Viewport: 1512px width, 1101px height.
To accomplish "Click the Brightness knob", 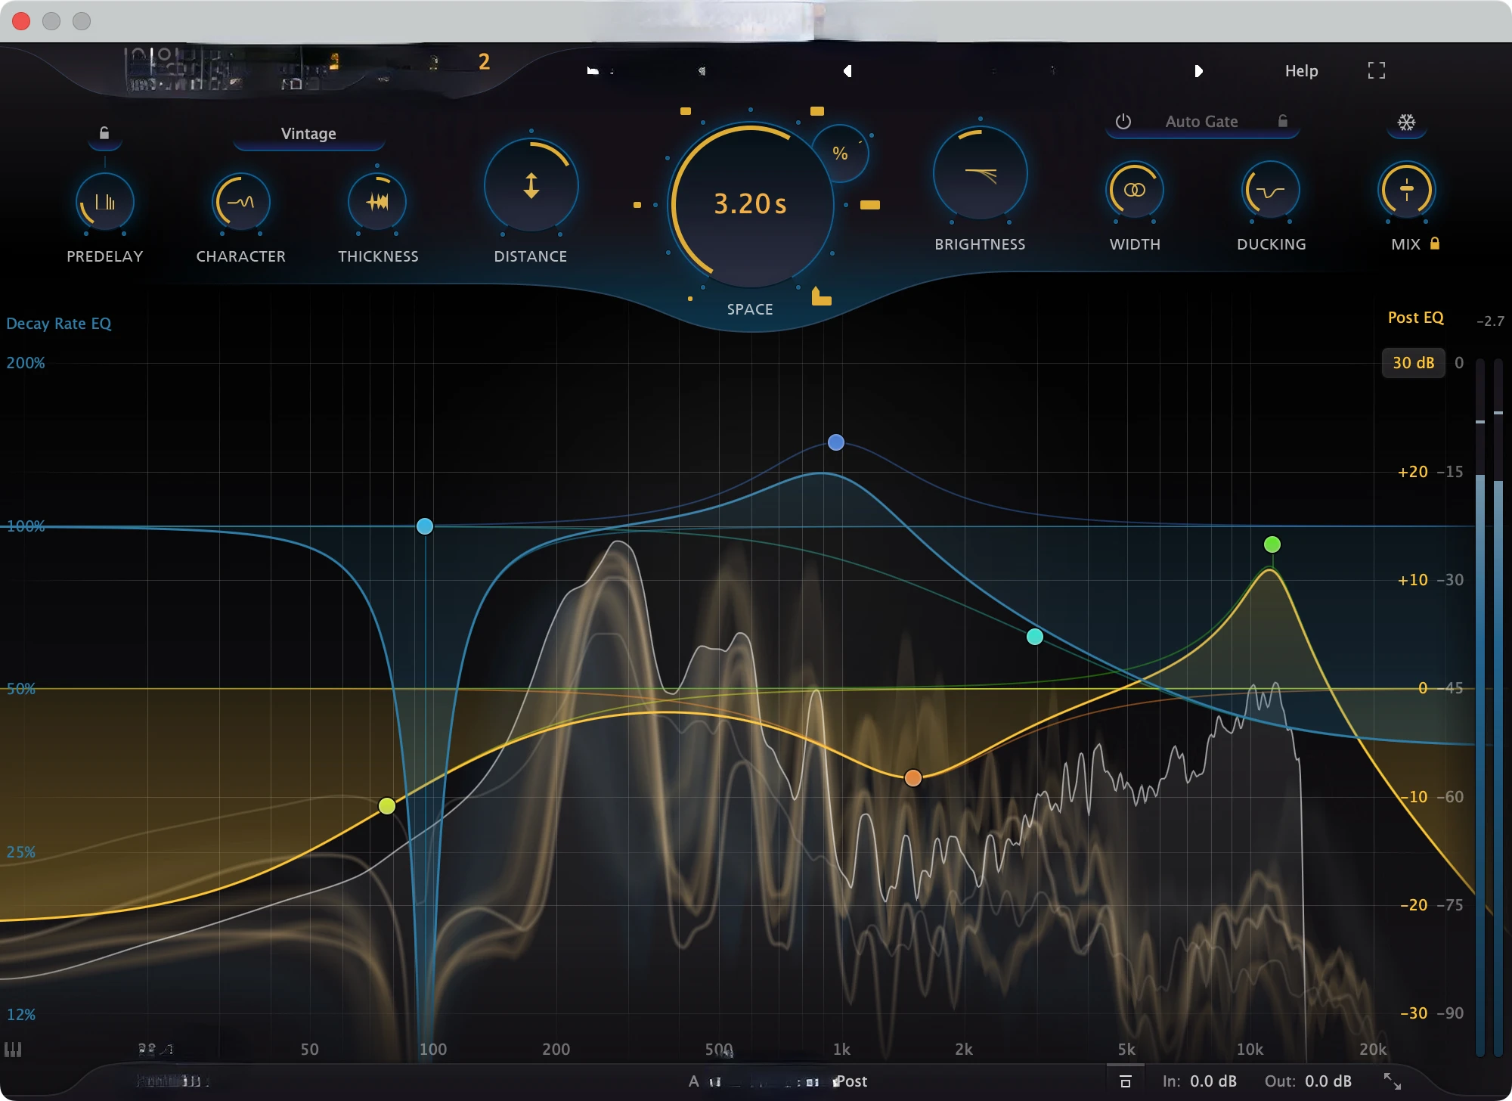I will pos(980,174).
